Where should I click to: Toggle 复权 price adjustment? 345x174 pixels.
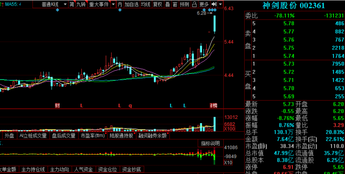[x=157, y=4]
